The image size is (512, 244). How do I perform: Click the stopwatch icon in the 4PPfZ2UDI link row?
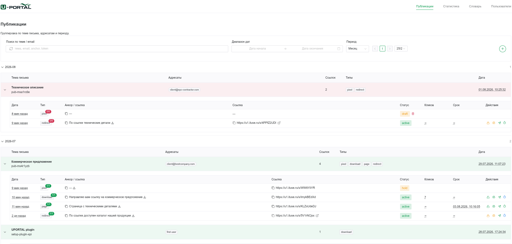click(x=505, y=123)
